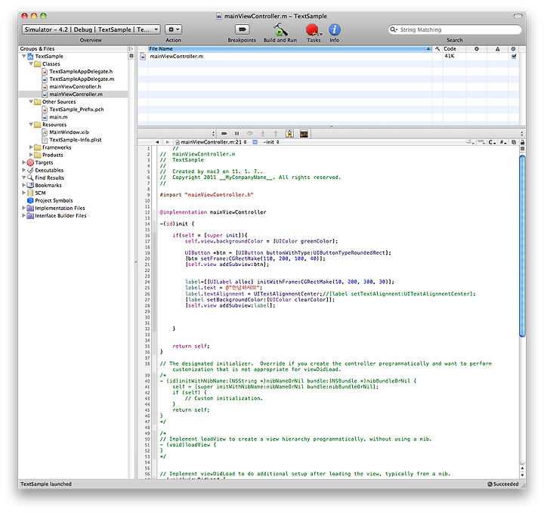Collapse the Other Sources folder
This screenshot has width=544, height=513.
(31, 101)
